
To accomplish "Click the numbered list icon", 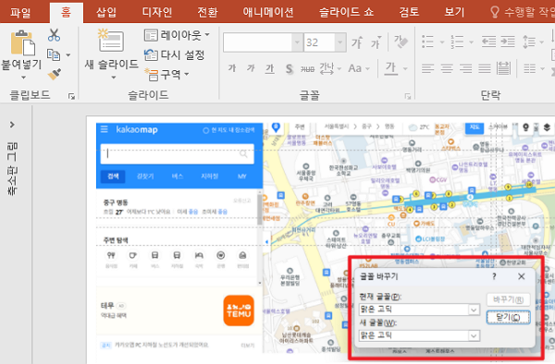I will tap(457, 42).
